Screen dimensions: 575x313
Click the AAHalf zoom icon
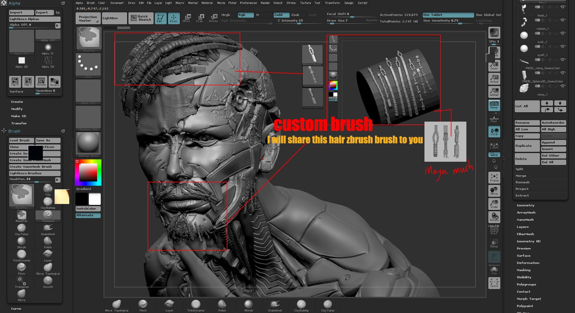tap(494, 92)
